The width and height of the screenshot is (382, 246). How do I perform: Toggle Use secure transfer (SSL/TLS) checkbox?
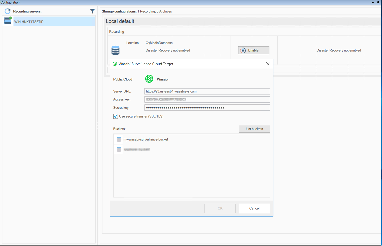[x=116, y=116]
